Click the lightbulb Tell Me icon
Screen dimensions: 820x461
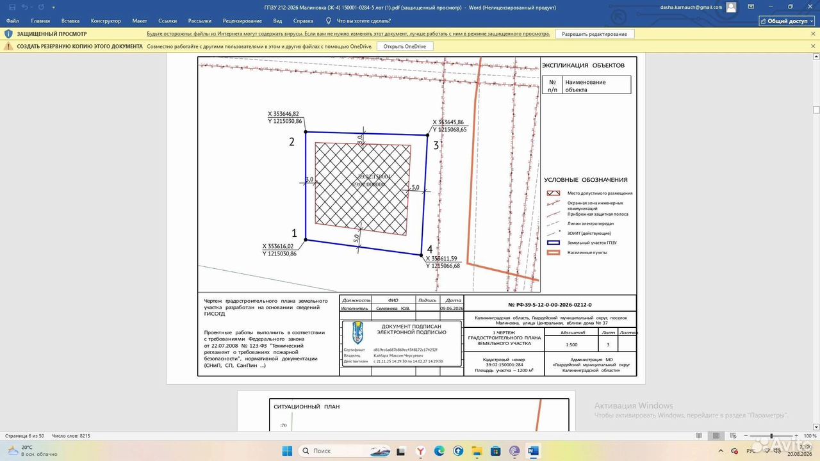pos(329,20)
